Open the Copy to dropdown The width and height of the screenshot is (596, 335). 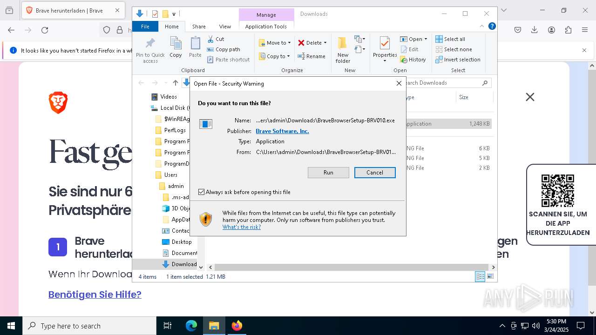(275, 56)
